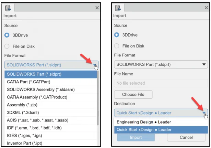Select File on Disk in left panel
The height and width of the screenshot is (148, 211).
[7, 46]
